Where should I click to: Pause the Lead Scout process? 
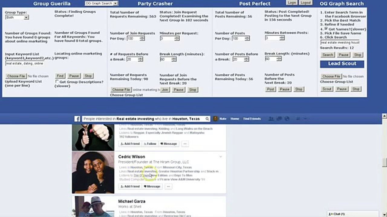(342, 89)
